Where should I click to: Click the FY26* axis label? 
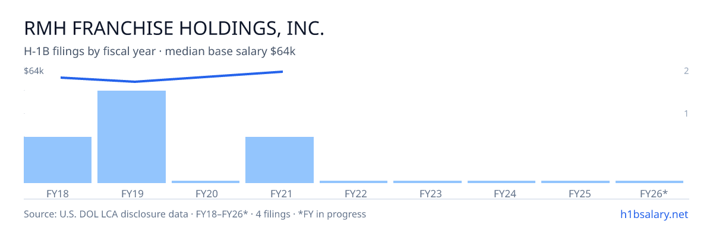(x=654, y=193)
